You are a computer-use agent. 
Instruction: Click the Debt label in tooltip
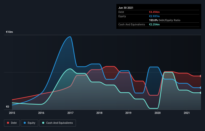[121, 12]
